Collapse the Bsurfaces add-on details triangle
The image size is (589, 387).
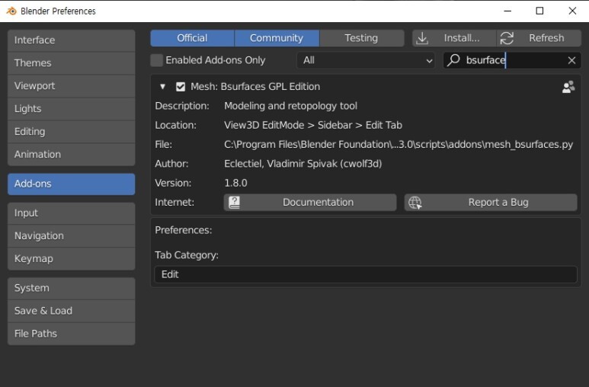pyautogui.click(x=162, y=87)
